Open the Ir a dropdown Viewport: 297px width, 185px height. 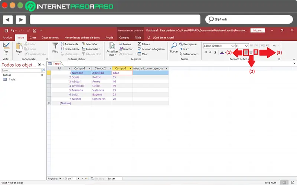[184, 49]
